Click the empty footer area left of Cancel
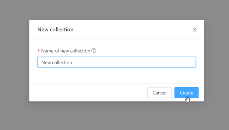This screenshot has height=130, width=229. (88, 93)
